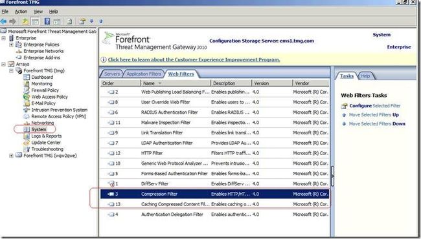Viewport: 421px width, 239px height.
Task: Open the View menu
Action: (38, 12)
